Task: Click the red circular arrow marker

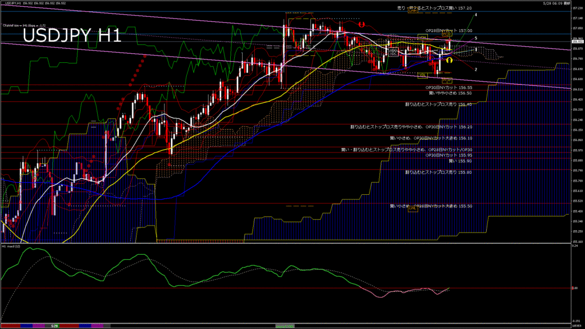Action: 361,25
